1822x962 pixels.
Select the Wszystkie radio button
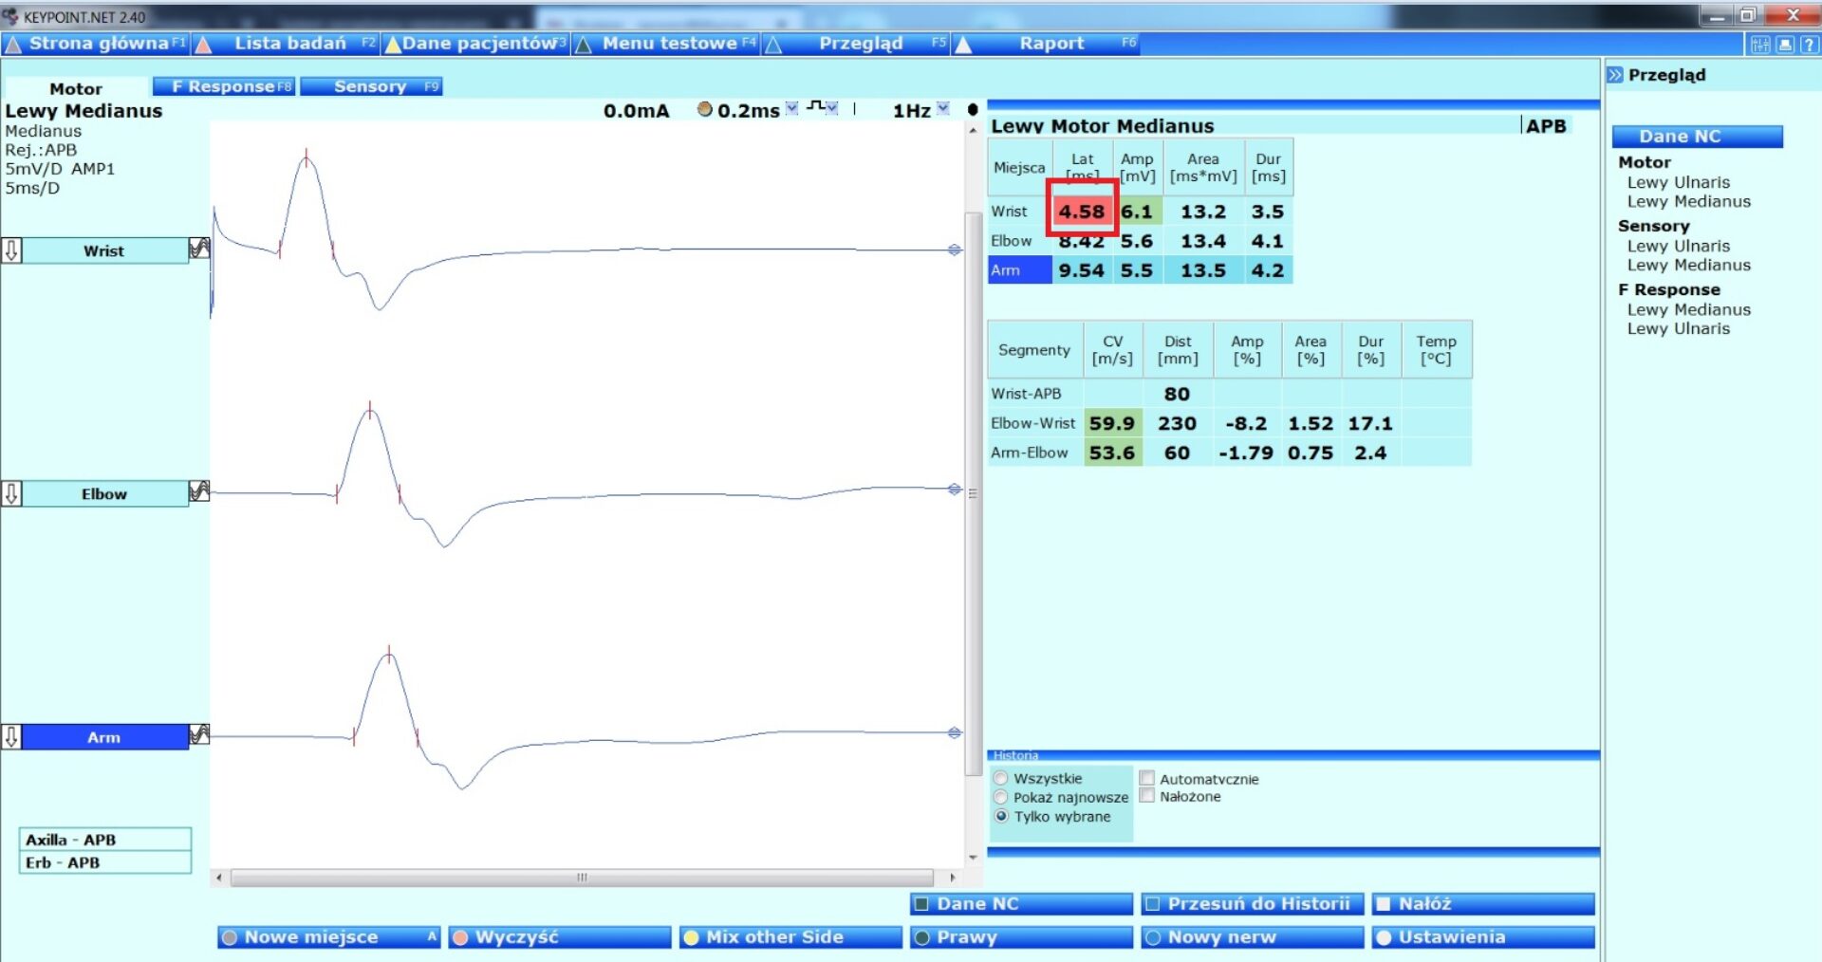pyautogui.click(x=1000, y=779)
